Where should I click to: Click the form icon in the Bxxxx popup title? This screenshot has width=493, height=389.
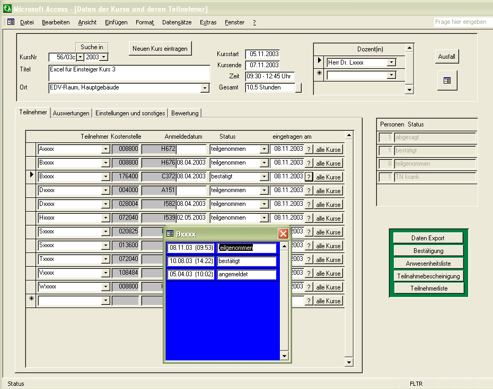170,233
